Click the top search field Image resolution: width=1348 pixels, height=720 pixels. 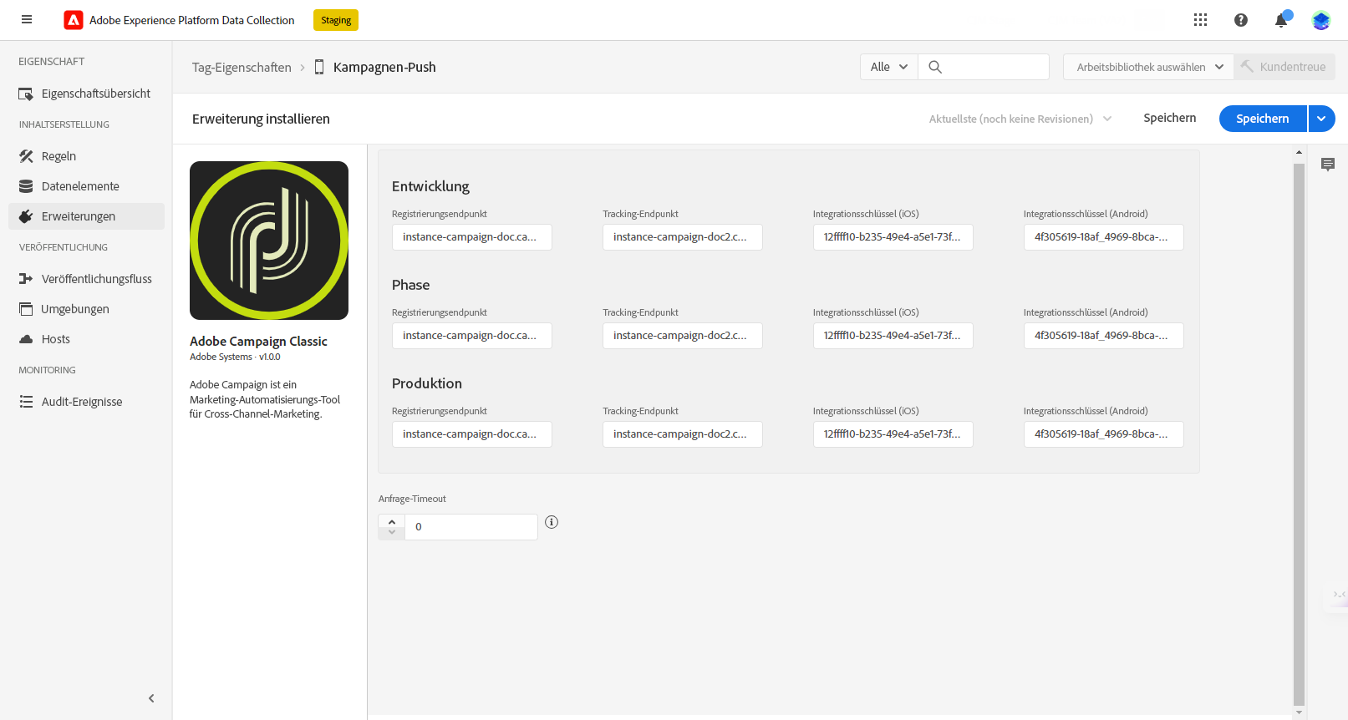point(984,67)
